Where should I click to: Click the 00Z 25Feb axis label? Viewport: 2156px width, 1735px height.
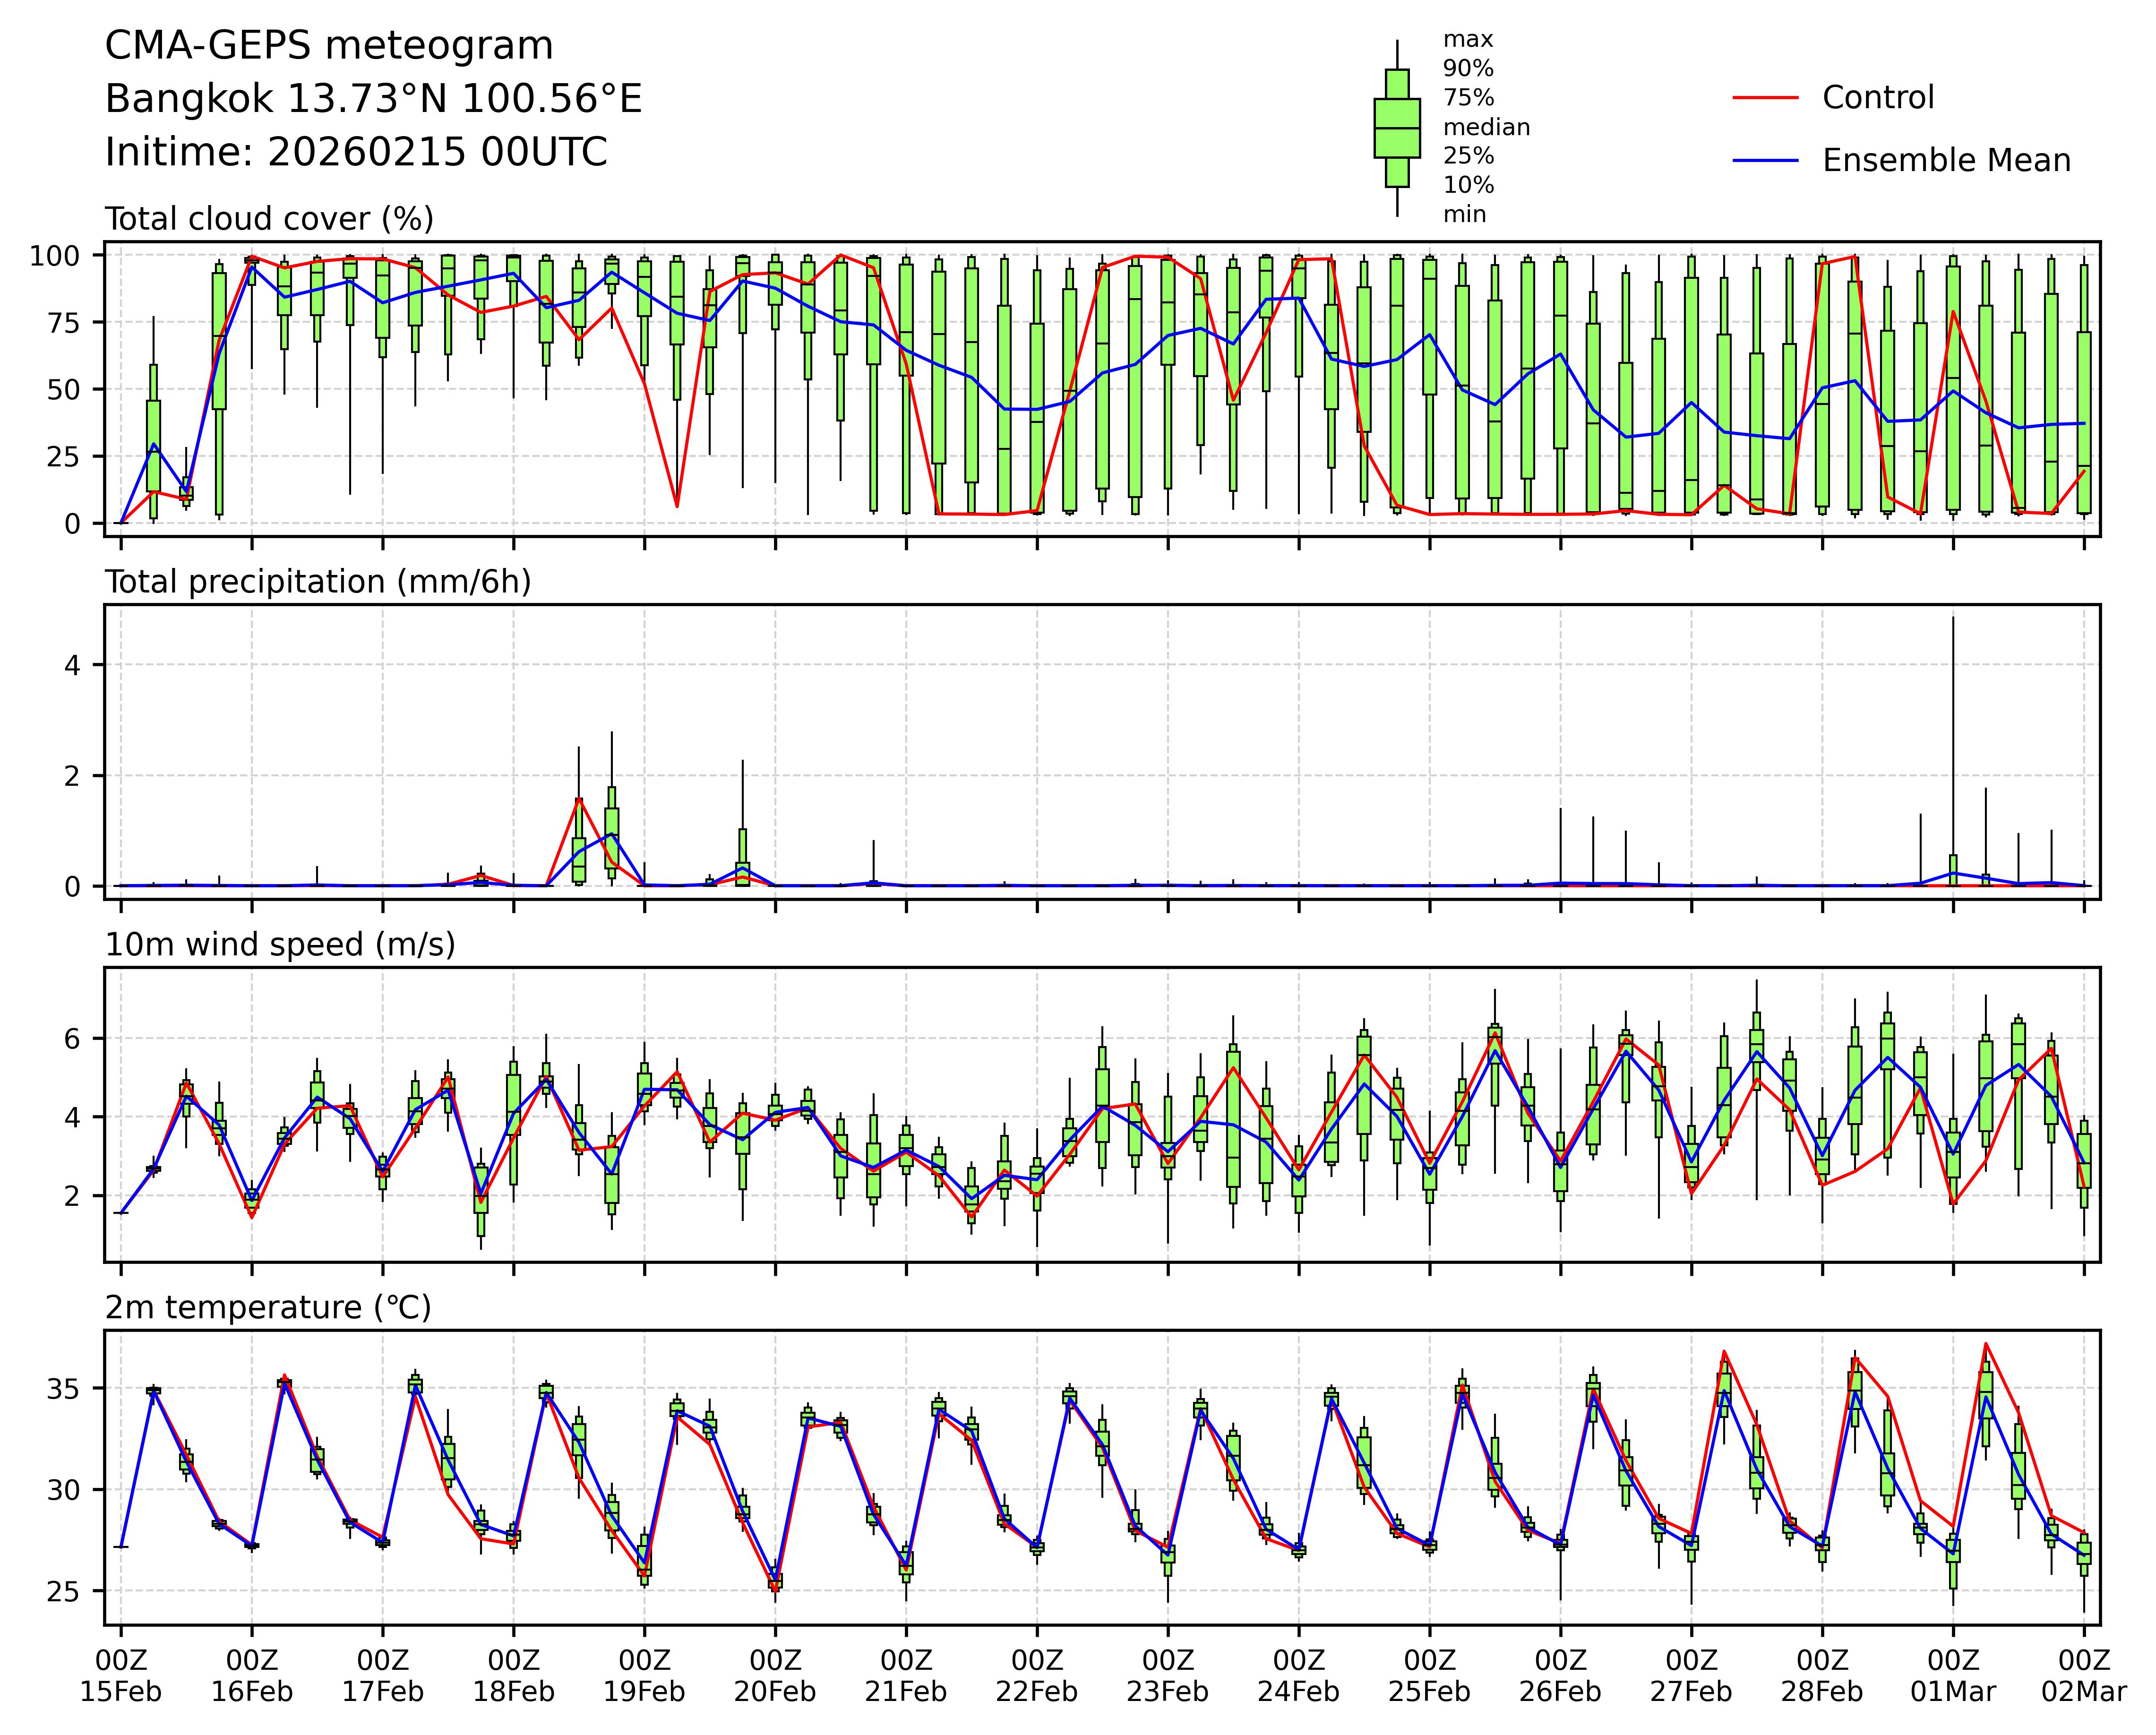click(1429, 1677)
